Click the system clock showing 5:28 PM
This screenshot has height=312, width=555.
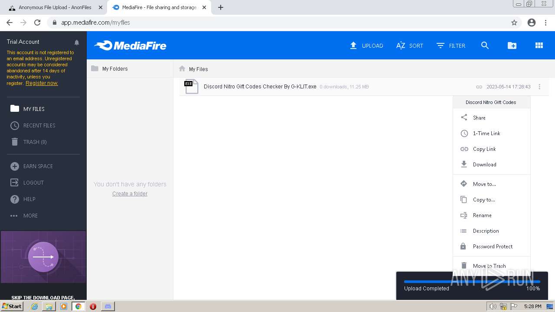click(532, 306)
